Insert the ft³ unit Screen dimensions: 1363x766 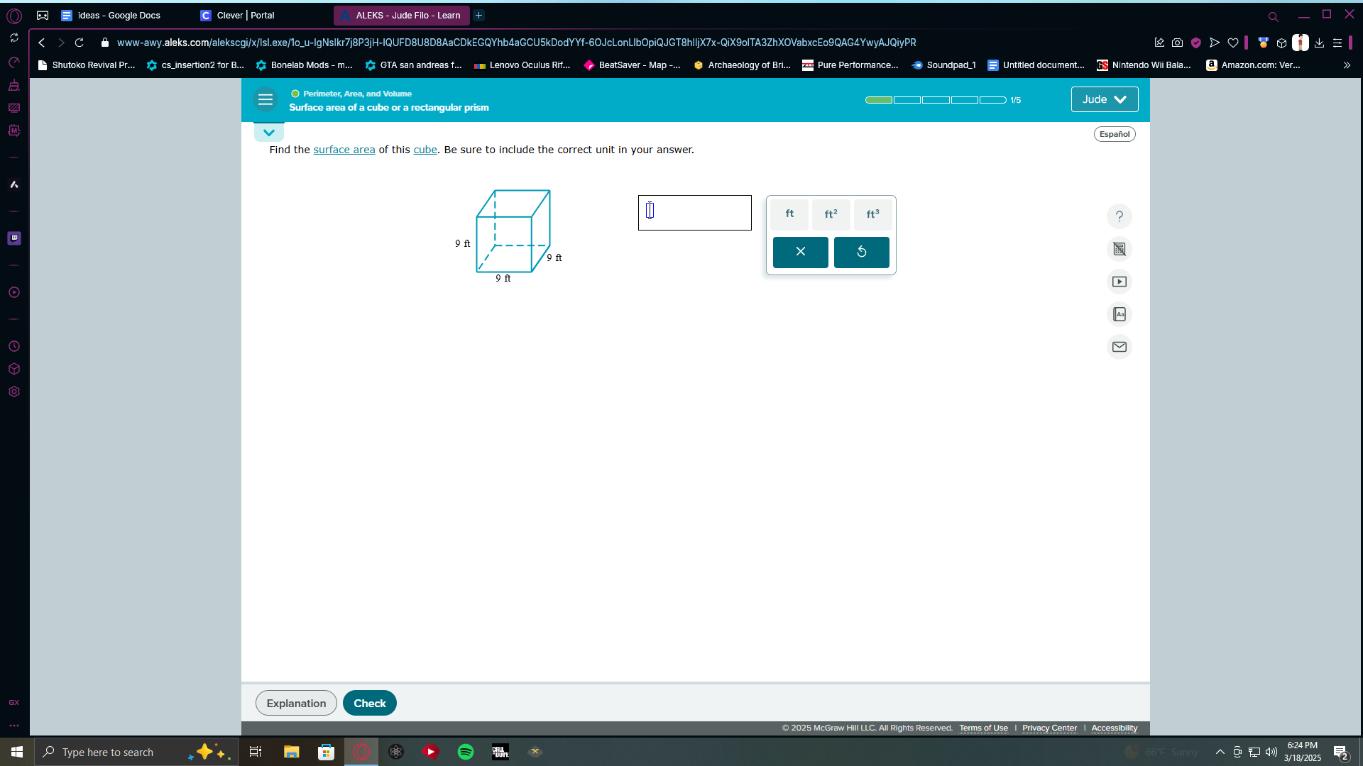(873, 214)
